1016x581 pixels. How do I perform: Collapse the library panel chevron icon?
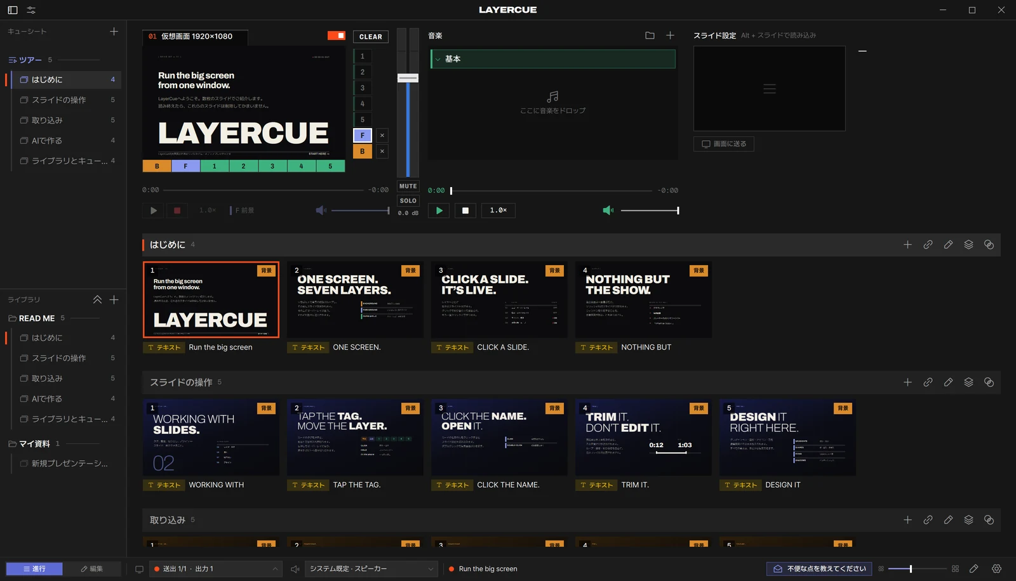click(x=97, y=299)
